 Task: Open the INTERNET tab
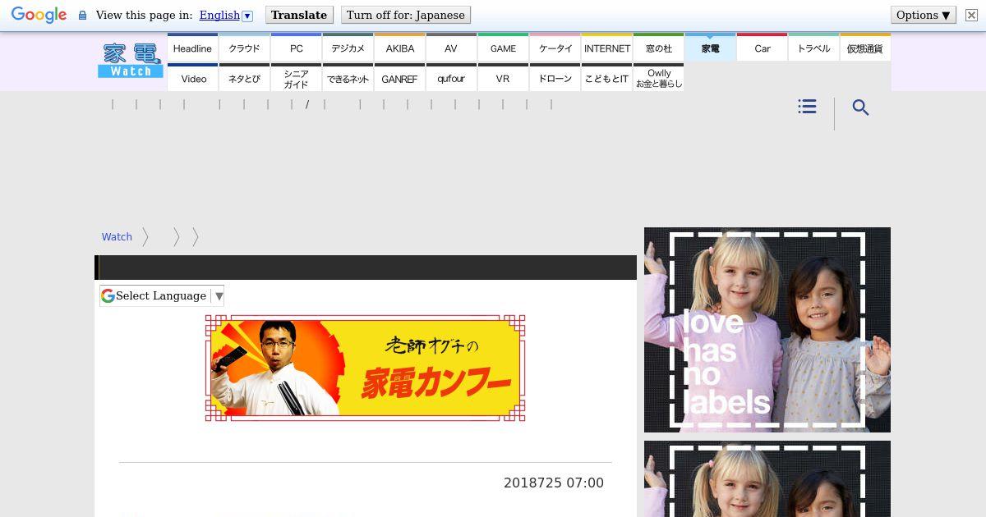(606, 48)
